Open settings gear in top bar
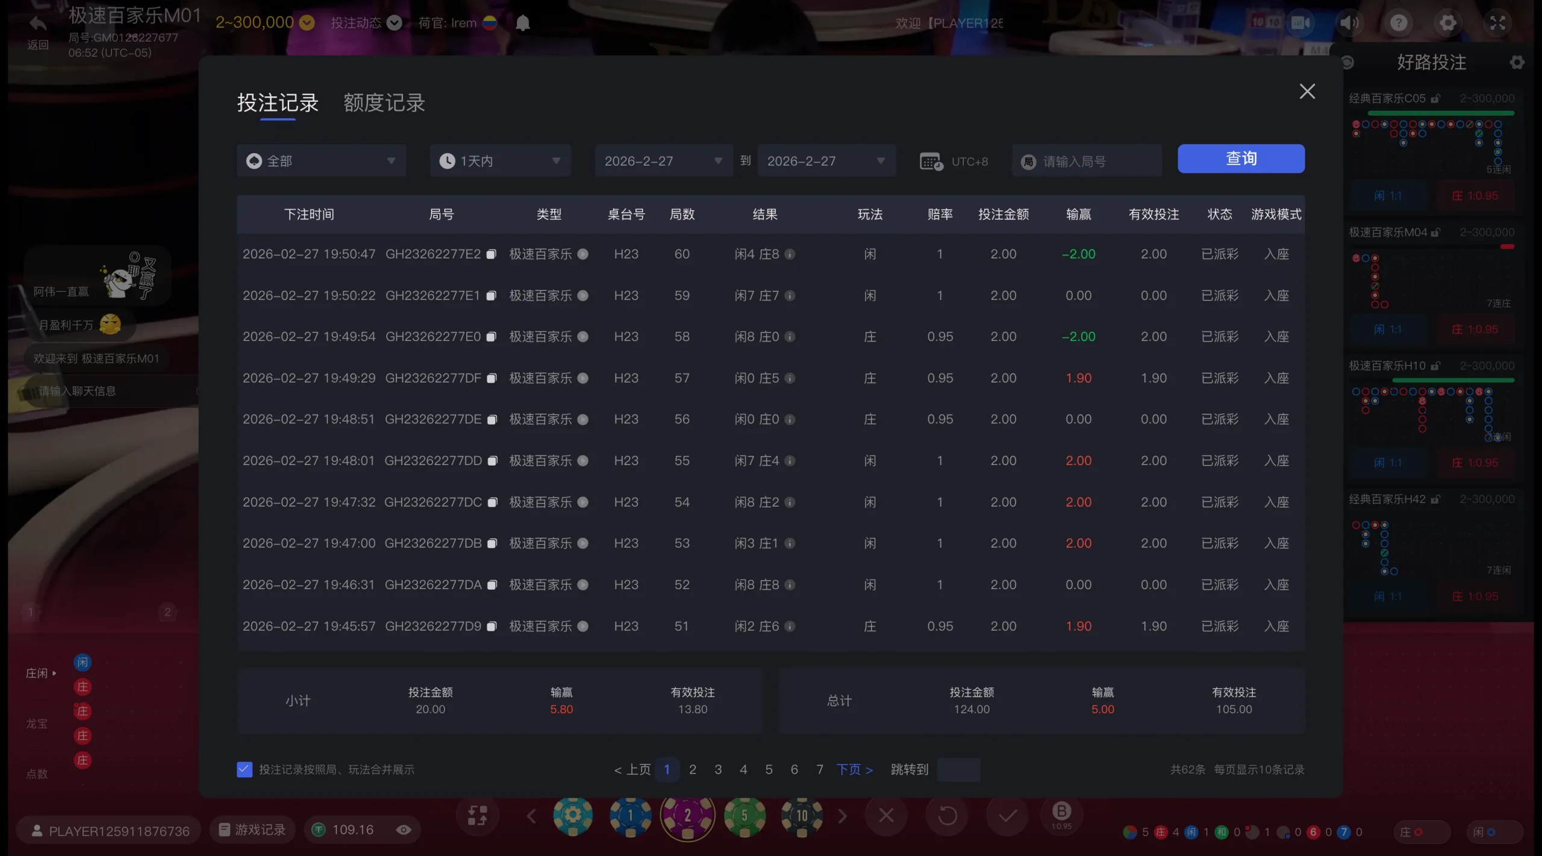 1448,23
